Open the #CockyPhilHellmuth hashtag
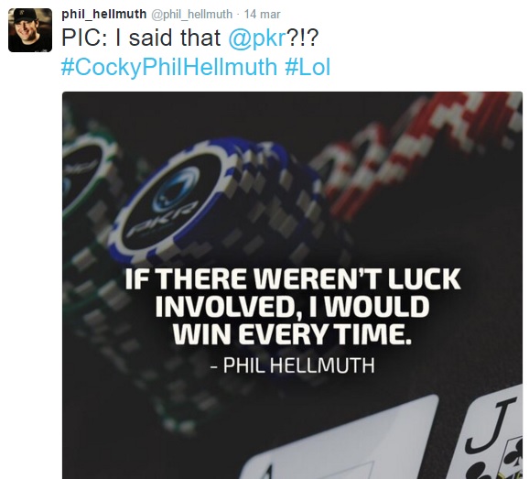The height and width of the screenshot is (479, 529). pos(169,67)
